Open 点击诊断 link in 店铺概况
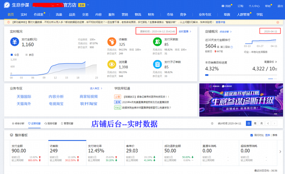This screenshot has width=285, height=174. tap(226, 32)
